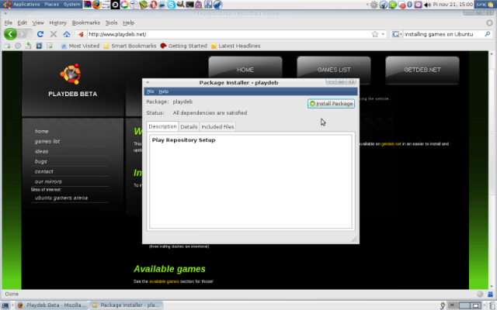Screen dimensions: 497x310
Task: Open Smart Bookmarks folder
Action: (130, 46)
